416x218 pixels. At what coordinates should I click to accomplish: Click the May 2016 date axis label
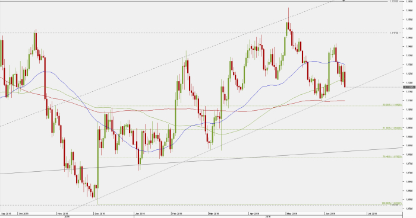coord(291,213)
